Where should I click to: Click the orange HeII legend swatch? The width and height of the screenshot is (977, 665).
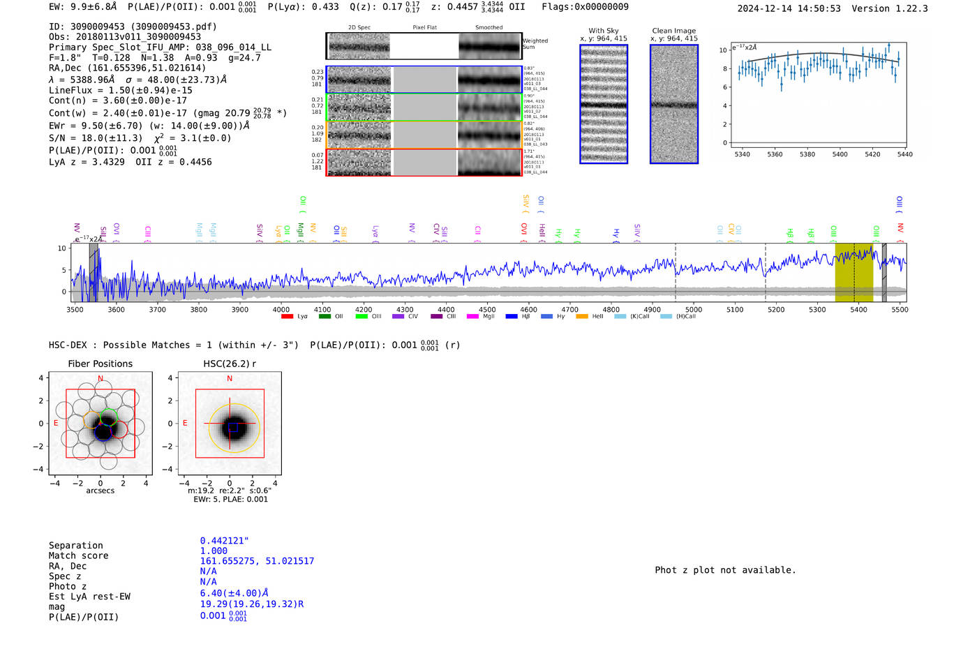tap(582, 316)
